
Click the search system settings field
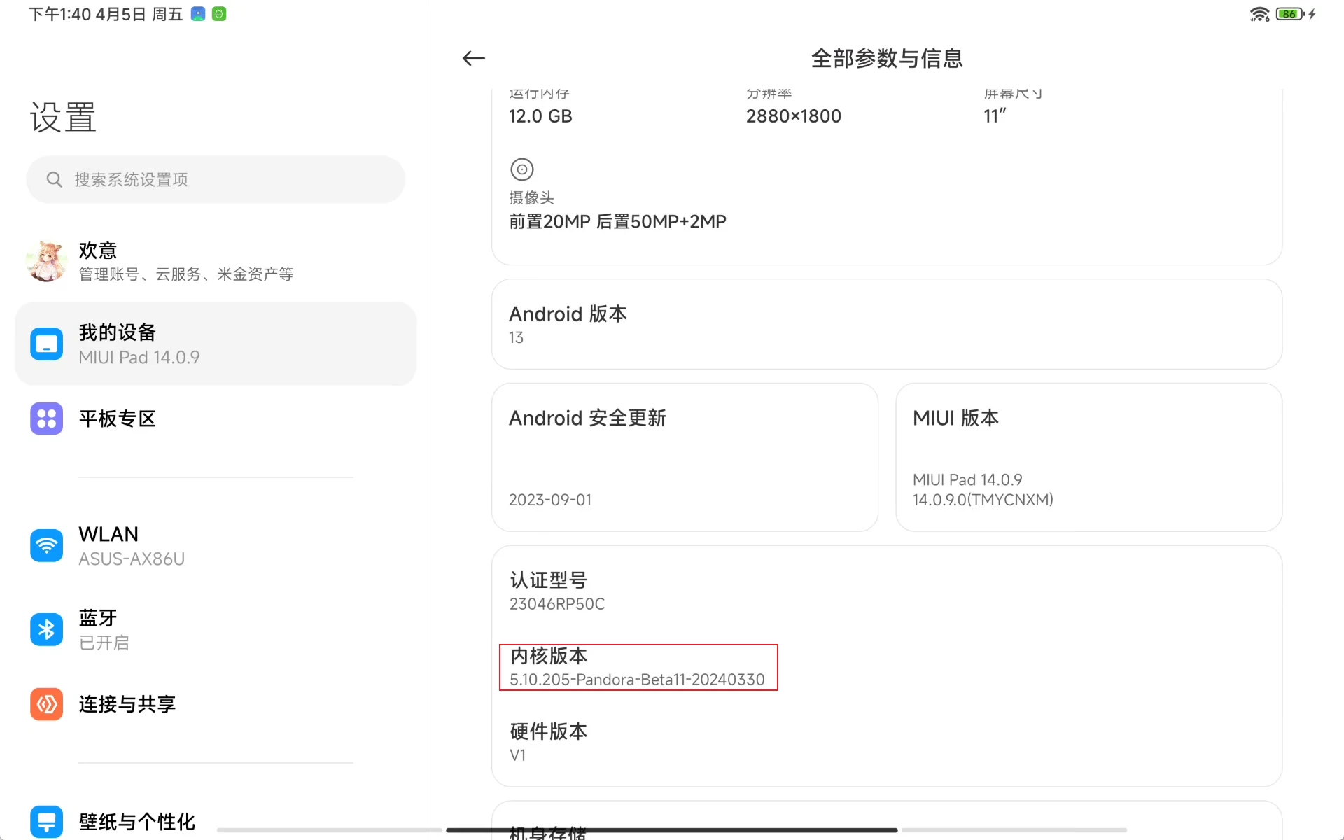[216, 180]
